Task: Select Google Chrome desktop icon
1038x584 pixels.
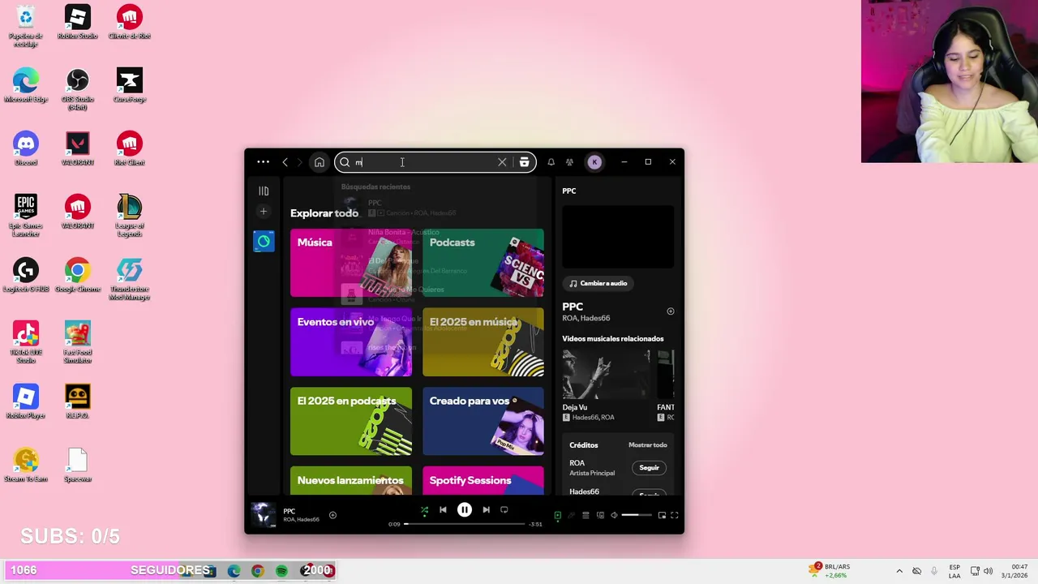Action: tap(78, 275)
